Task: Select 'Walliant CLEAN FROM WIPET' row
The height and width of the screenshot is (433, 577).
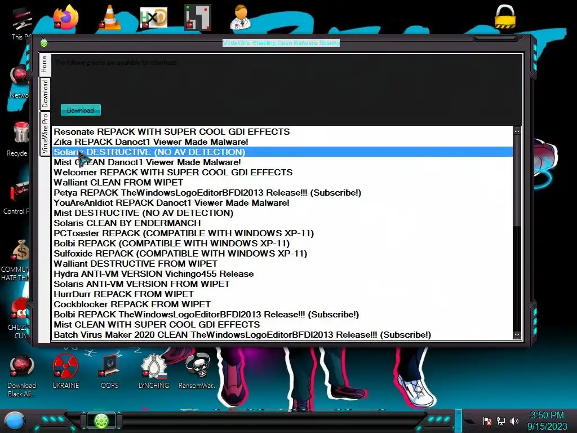Action: [x=282, y=183]
